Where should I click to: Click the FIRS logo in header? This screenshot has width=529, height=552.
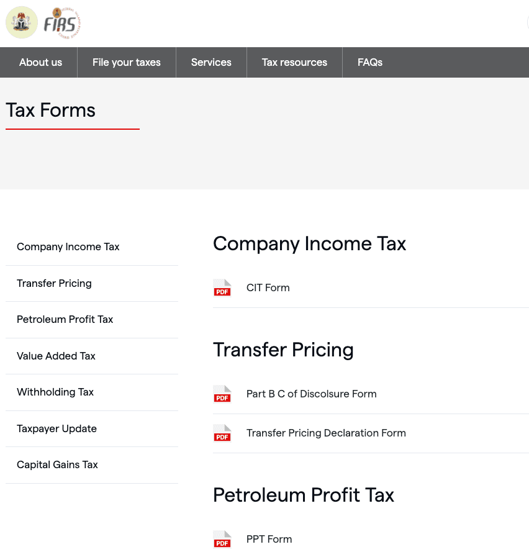[x=61, y=24]
